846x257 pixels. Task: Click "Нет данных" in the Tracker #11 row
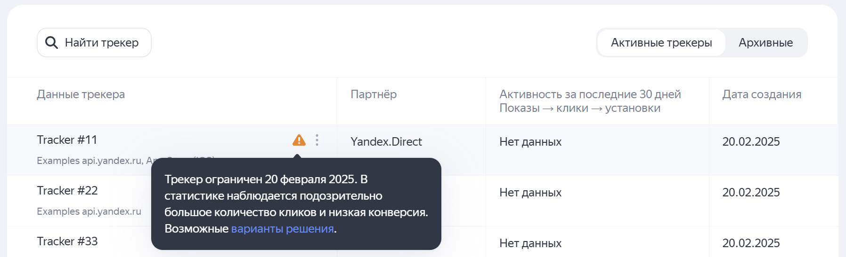[x=530, y=142]
